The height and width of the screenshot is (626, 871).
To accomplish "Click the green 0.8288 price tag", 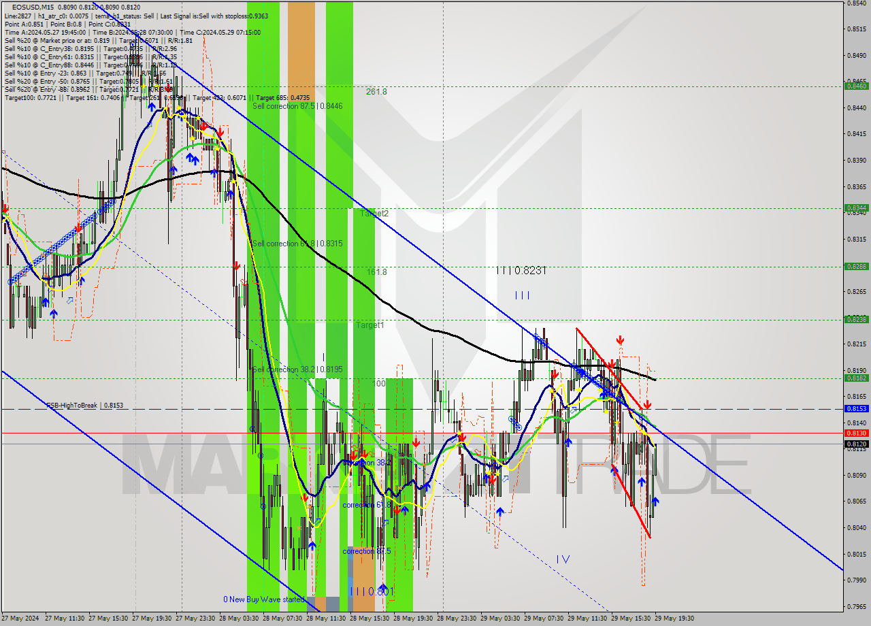I will [x=856, y=266].
